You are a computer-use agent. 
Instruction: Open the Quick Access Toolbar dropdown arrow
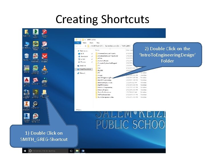[85, 40]
